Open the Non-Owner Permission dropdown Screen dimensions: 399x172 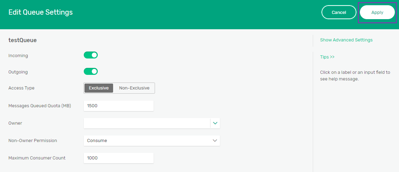[152, 141]
